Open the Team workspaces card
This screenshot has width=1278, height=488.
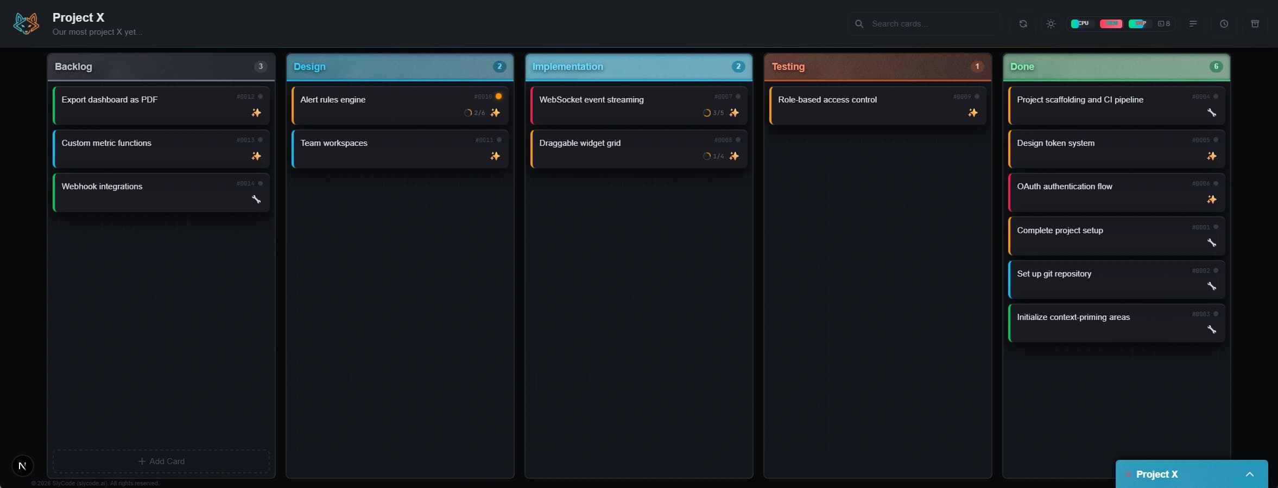400,149
